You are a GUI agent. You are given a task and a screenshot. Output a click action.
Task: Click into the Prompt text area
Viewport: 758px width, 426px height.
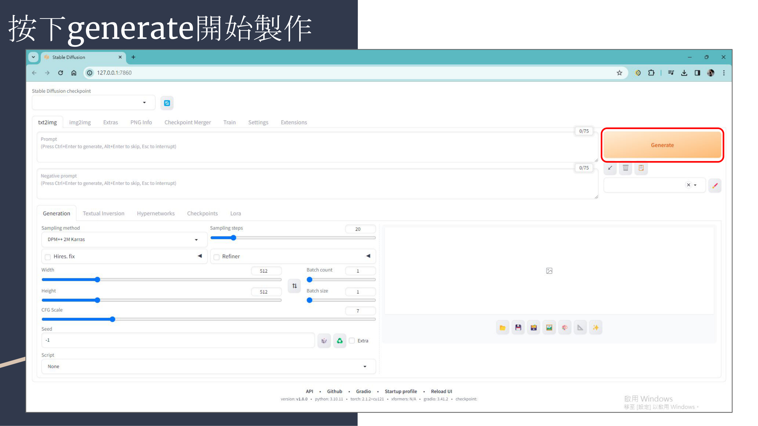pyautogui.click(x=318, y=147)
